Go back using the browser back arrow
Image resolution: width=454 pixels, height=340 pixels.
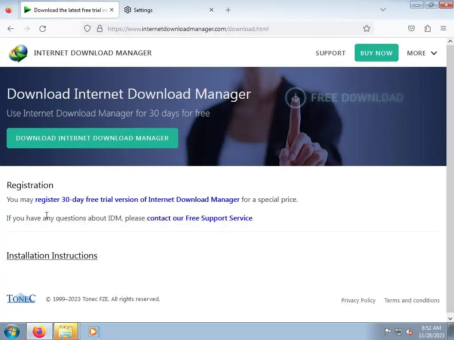[11, 29]
